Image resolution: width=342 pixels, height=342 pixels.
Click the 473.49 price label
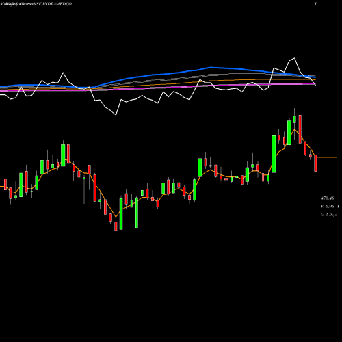point(328,198)
